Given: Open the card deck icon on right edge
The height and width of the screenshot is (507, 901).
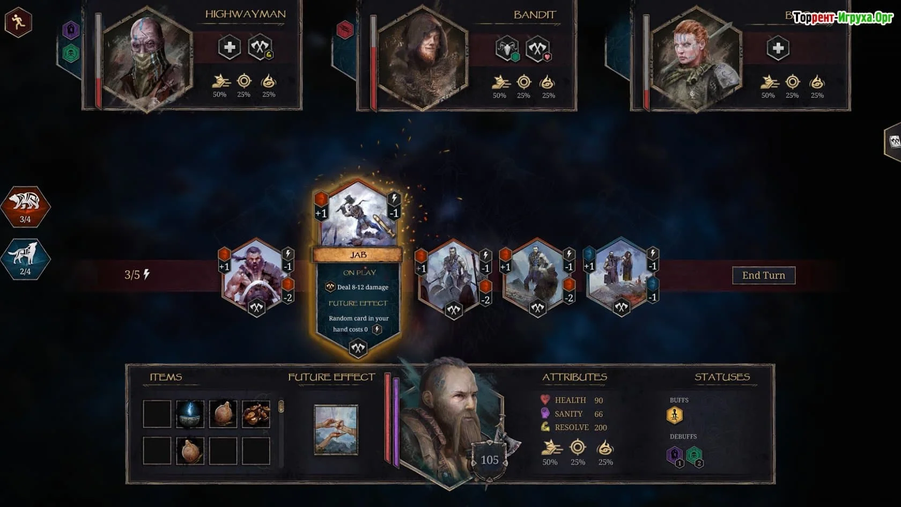Looking at the screenshot, I should pos(893,142).
